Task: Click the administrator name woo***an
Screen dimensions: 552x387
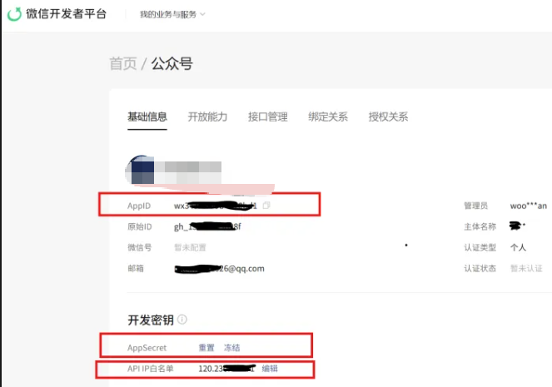Action: click(529, 206)
